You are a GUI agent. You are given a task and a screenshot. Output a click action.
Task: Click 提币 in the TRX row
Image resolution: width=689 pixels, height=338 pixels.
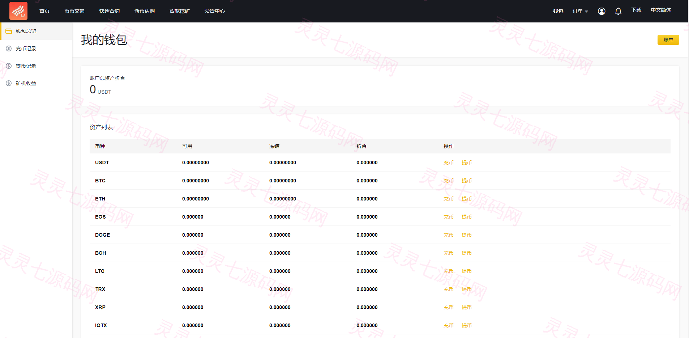tap(467, 289)
